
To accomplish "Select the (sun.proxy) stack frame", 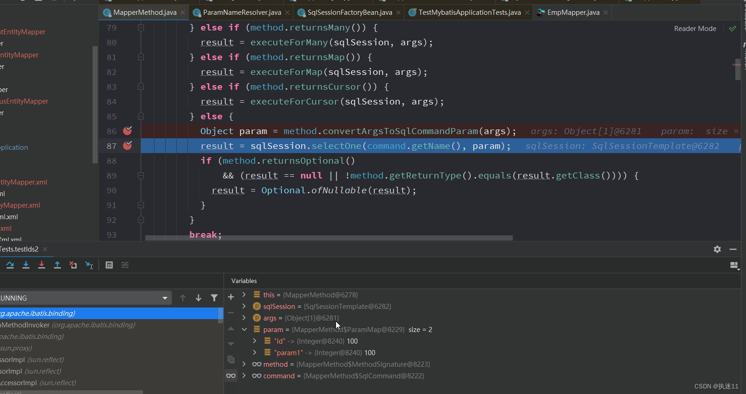I will pyautogui.click(x=109, y=348).
